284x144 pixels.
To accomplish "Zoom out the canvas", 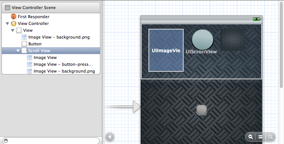I will click(251, 137).
